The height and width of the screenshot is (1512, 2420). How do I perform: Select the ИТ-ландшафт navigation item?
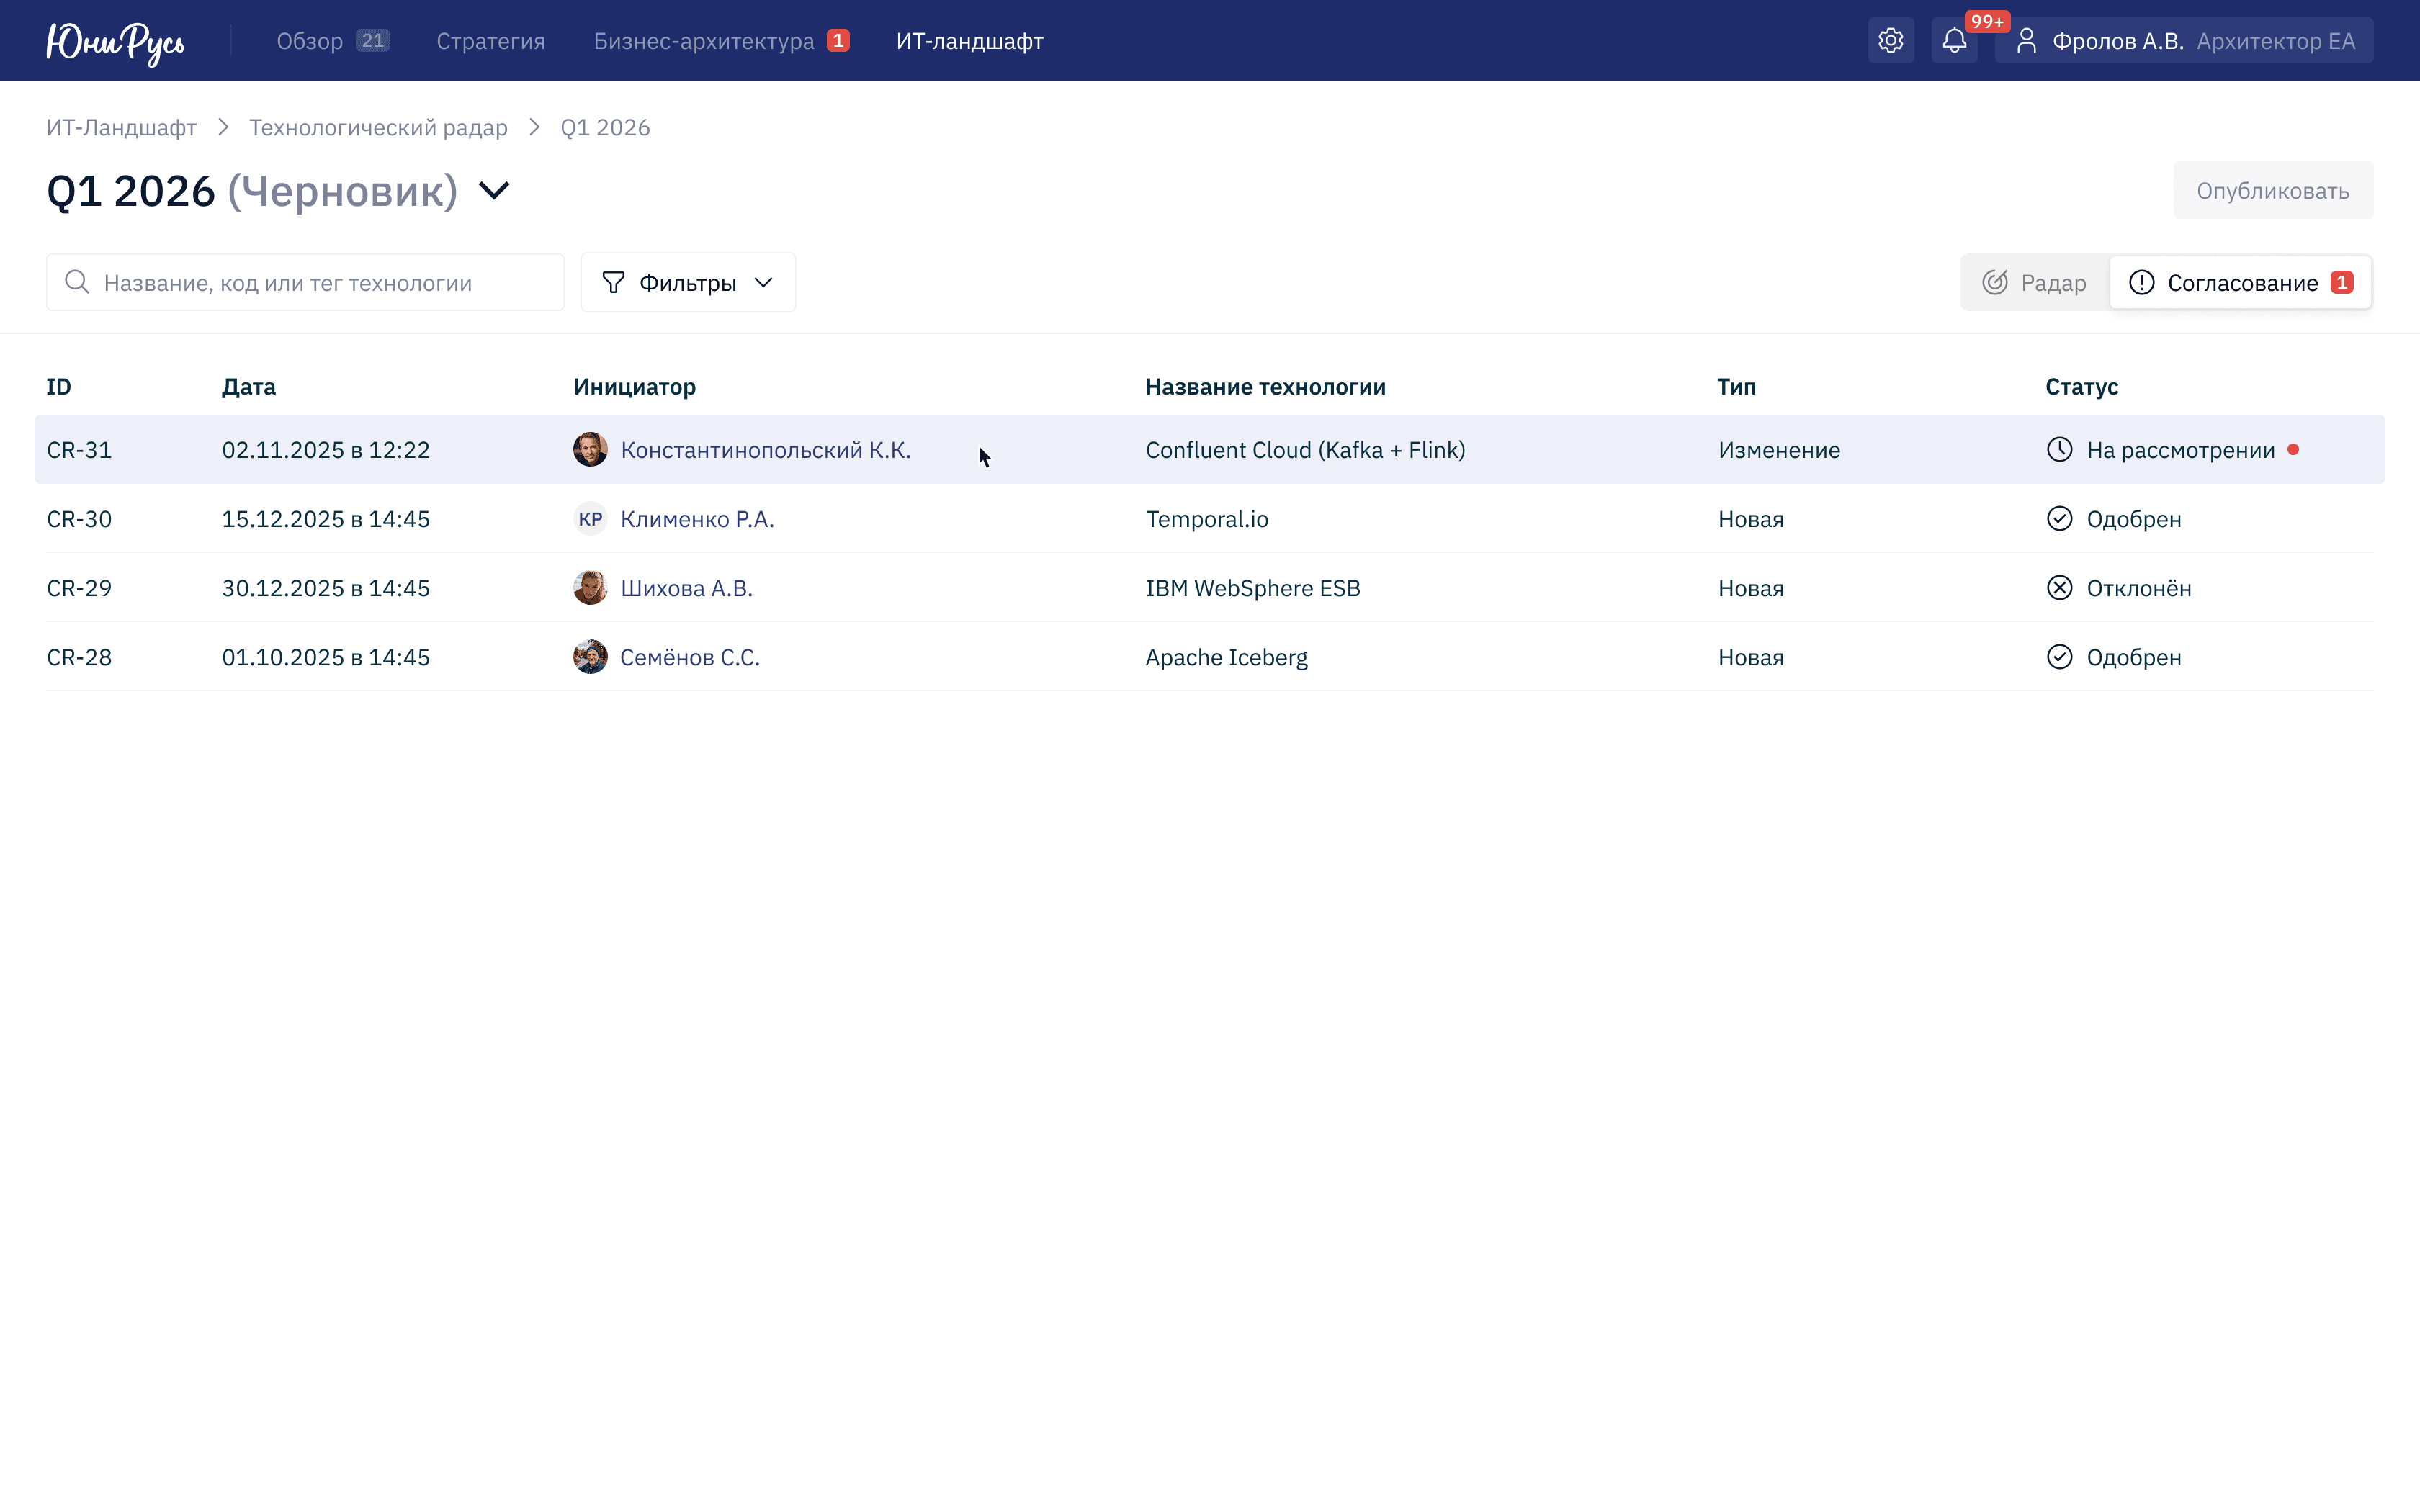pyautogui.click(x=969, y=41)
